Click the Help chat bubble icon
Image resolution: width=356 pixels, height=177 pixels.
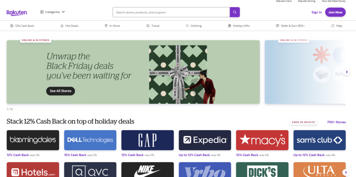(x=333, y=26)
